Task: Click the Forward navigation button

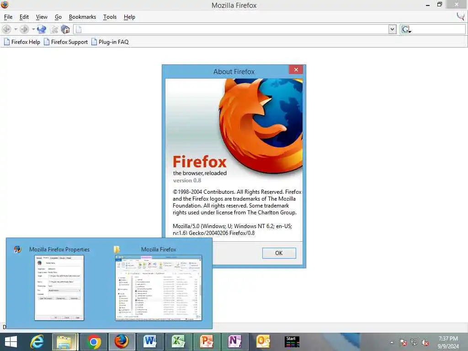Action: point(24,29)
